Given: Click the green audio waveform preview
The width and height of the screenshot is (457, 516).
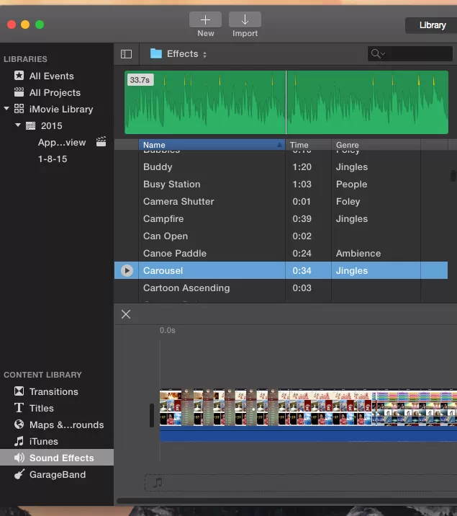Looking at the screenshot, I should click(x=286, y=102).
